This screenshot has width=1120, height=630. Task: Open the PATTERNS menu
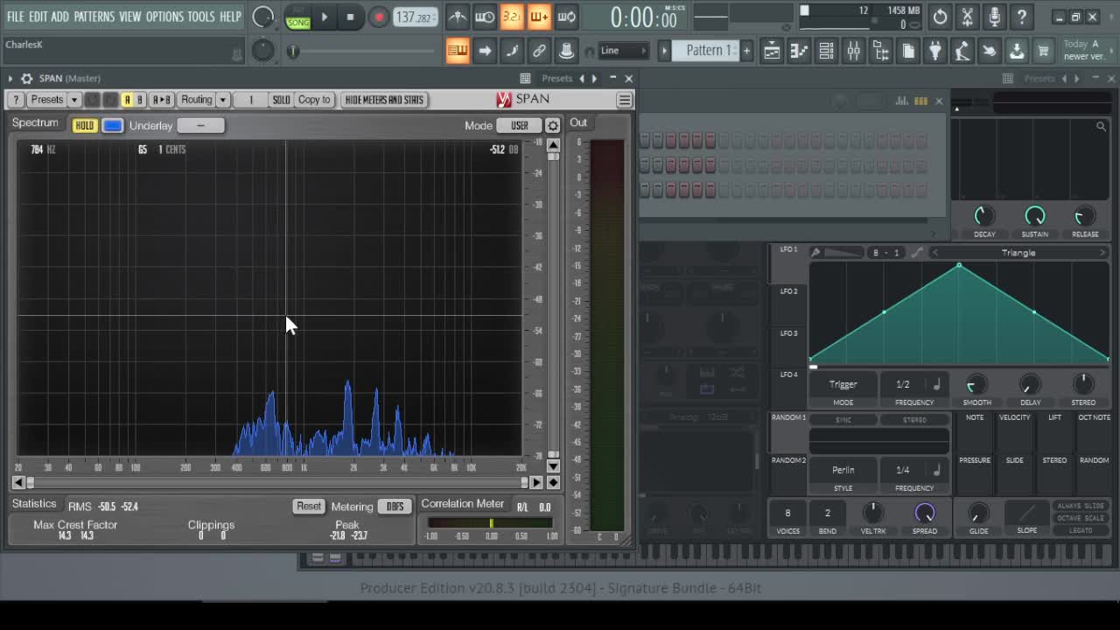(94, 17)
